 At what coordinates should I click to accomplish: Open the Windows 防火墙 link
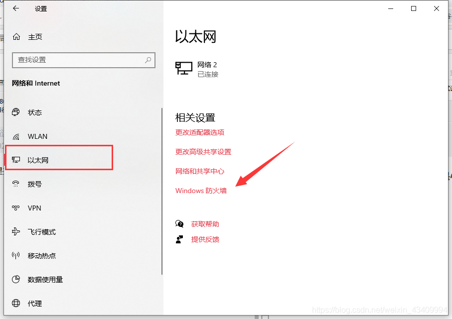[201, 191]
